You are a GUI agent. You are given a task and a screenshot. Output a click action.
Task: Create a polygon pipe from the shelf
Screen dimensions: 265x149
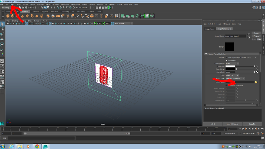tap(42, 16)
